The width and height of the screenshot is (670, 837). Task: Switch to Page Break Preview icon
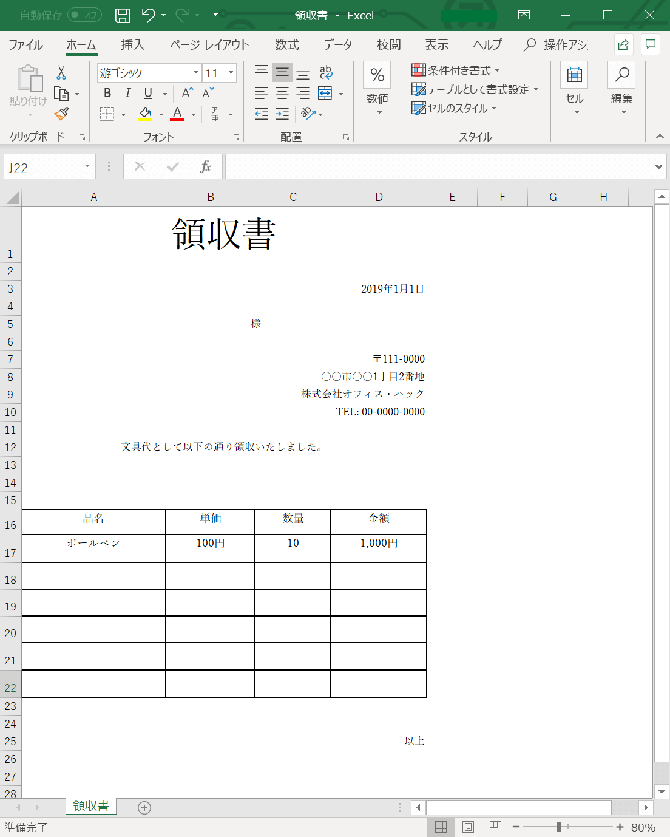click(495, 827)
